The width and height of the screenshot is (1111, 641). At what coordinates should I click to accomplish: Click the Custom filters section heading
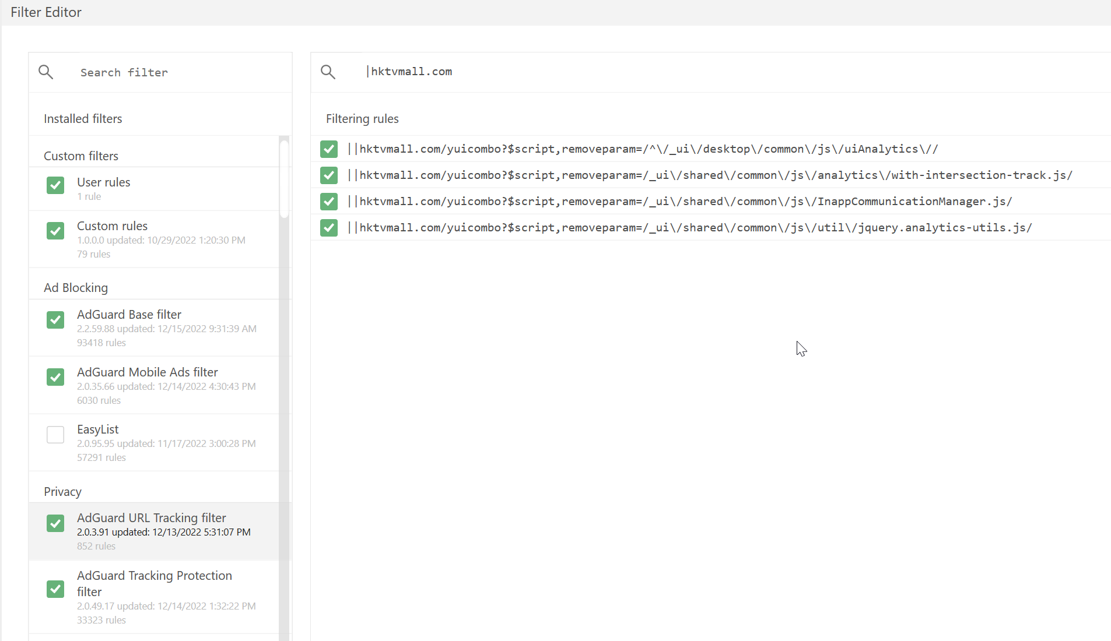81,156
